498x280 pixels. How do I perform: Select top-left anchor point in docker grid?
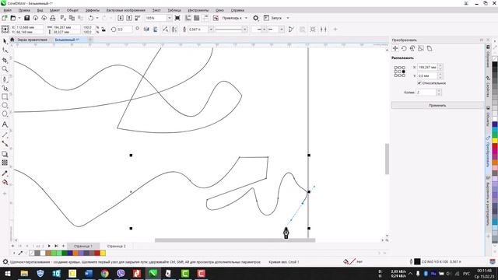pos(396,68)
